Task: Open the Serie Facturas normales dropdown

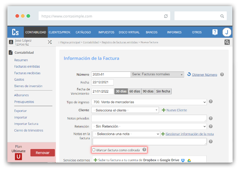Action: click(157, 74)
